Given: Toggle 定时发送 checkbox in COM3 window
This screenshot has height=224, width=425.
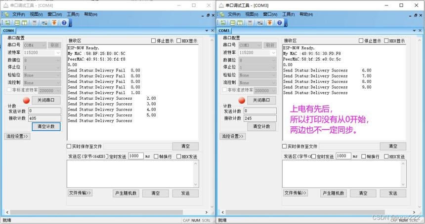Looking at the screenshot, I should point(314,156).
